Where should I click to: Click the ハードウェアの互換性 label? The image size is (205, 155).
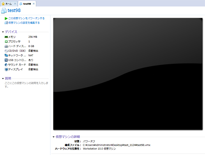coord(68,149)
